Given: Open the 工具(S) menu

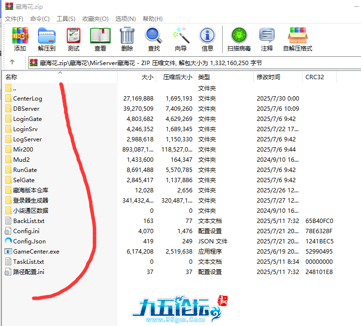Looking at the screenshot, I should pyautogui.click(x=66, y=18).
